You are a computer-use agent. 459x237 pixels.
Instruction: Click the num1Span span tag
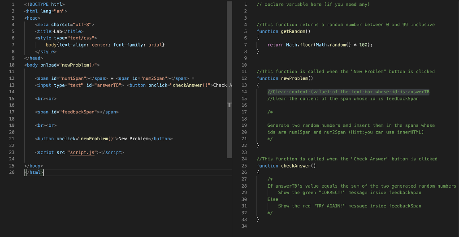71,78
